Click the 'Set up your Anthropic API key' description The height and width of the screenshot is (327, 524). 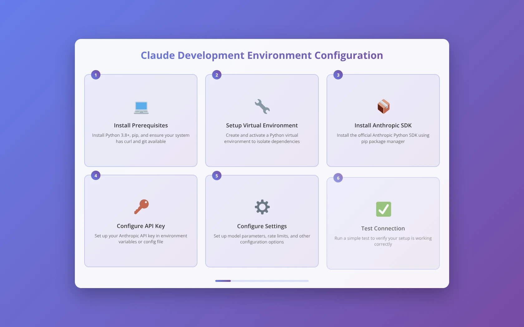pos(141,239)
